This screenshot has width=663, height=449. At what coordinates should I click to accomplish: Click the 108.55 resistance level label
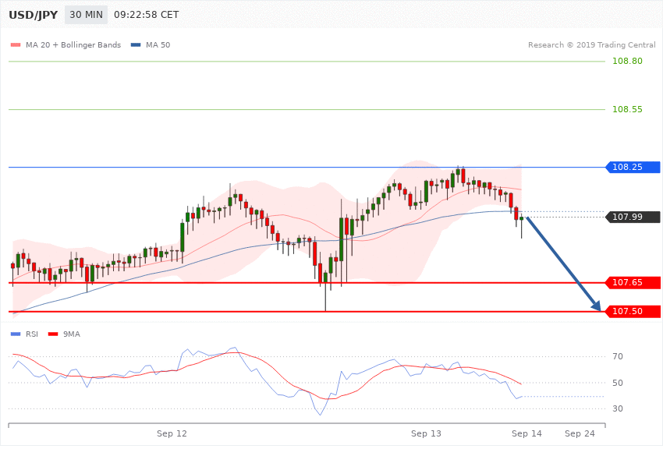(x=627, y=109)
